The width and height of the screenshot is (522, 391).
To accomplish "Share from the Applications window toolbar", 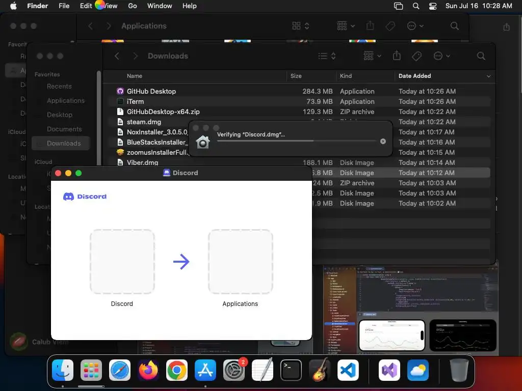I will click(370, 25).
